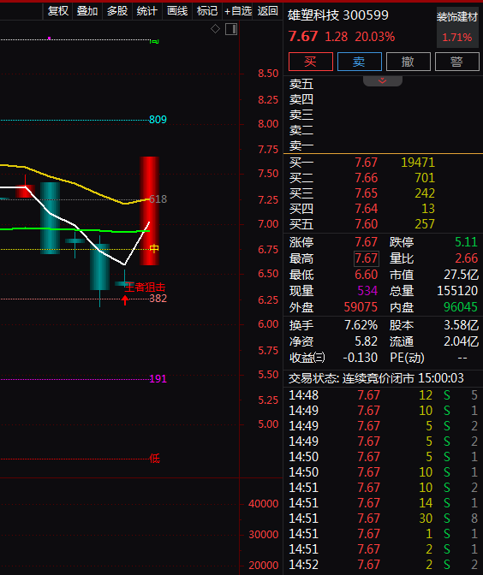Click the red 买 buy button
Viewport: 483px width, 575px height.
click(x=311, y=62)
